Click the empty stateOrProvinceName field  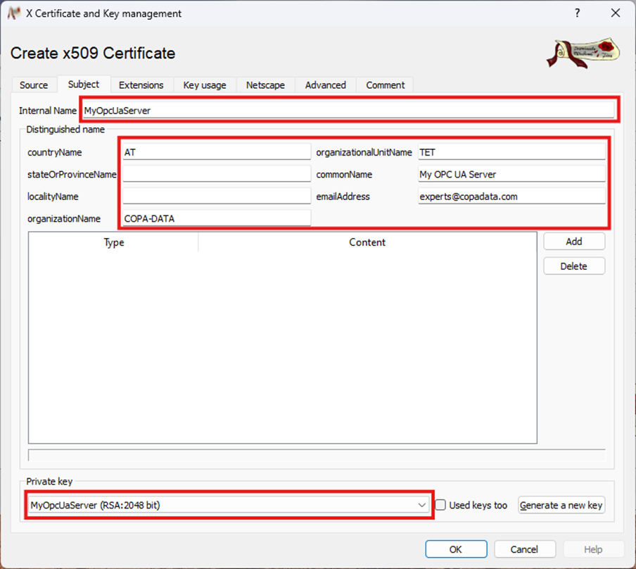pyautogui.click(x=216, y=175)
